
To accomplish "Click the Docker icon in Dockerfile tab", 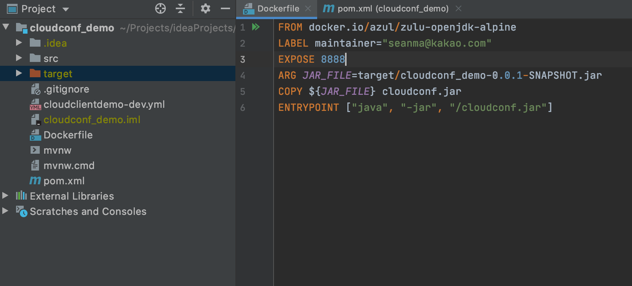I will 249,9.
